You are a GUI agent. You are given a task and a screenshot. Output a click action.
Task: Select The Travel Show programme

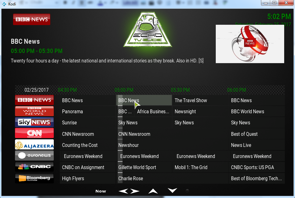[200, 100]
